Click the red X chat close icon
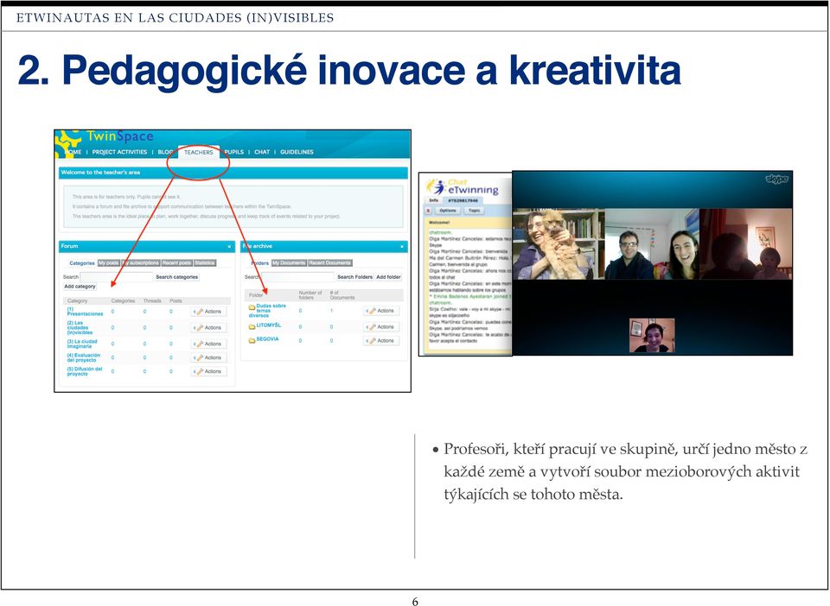 click(x=430, y=211)
